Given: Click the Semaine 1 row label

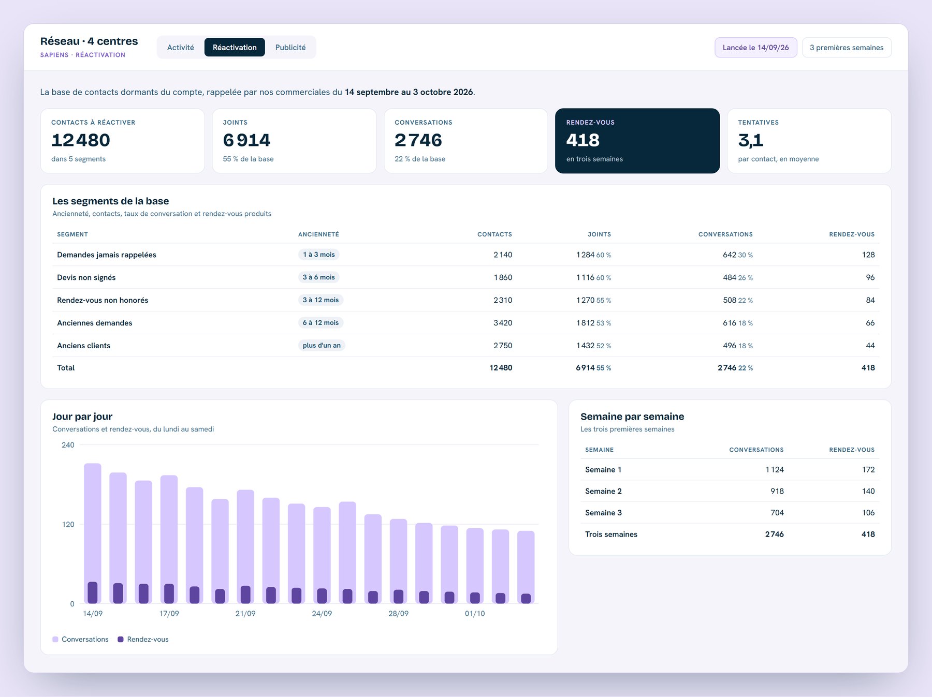Looking at the screenshot, I should pos(603,470).
